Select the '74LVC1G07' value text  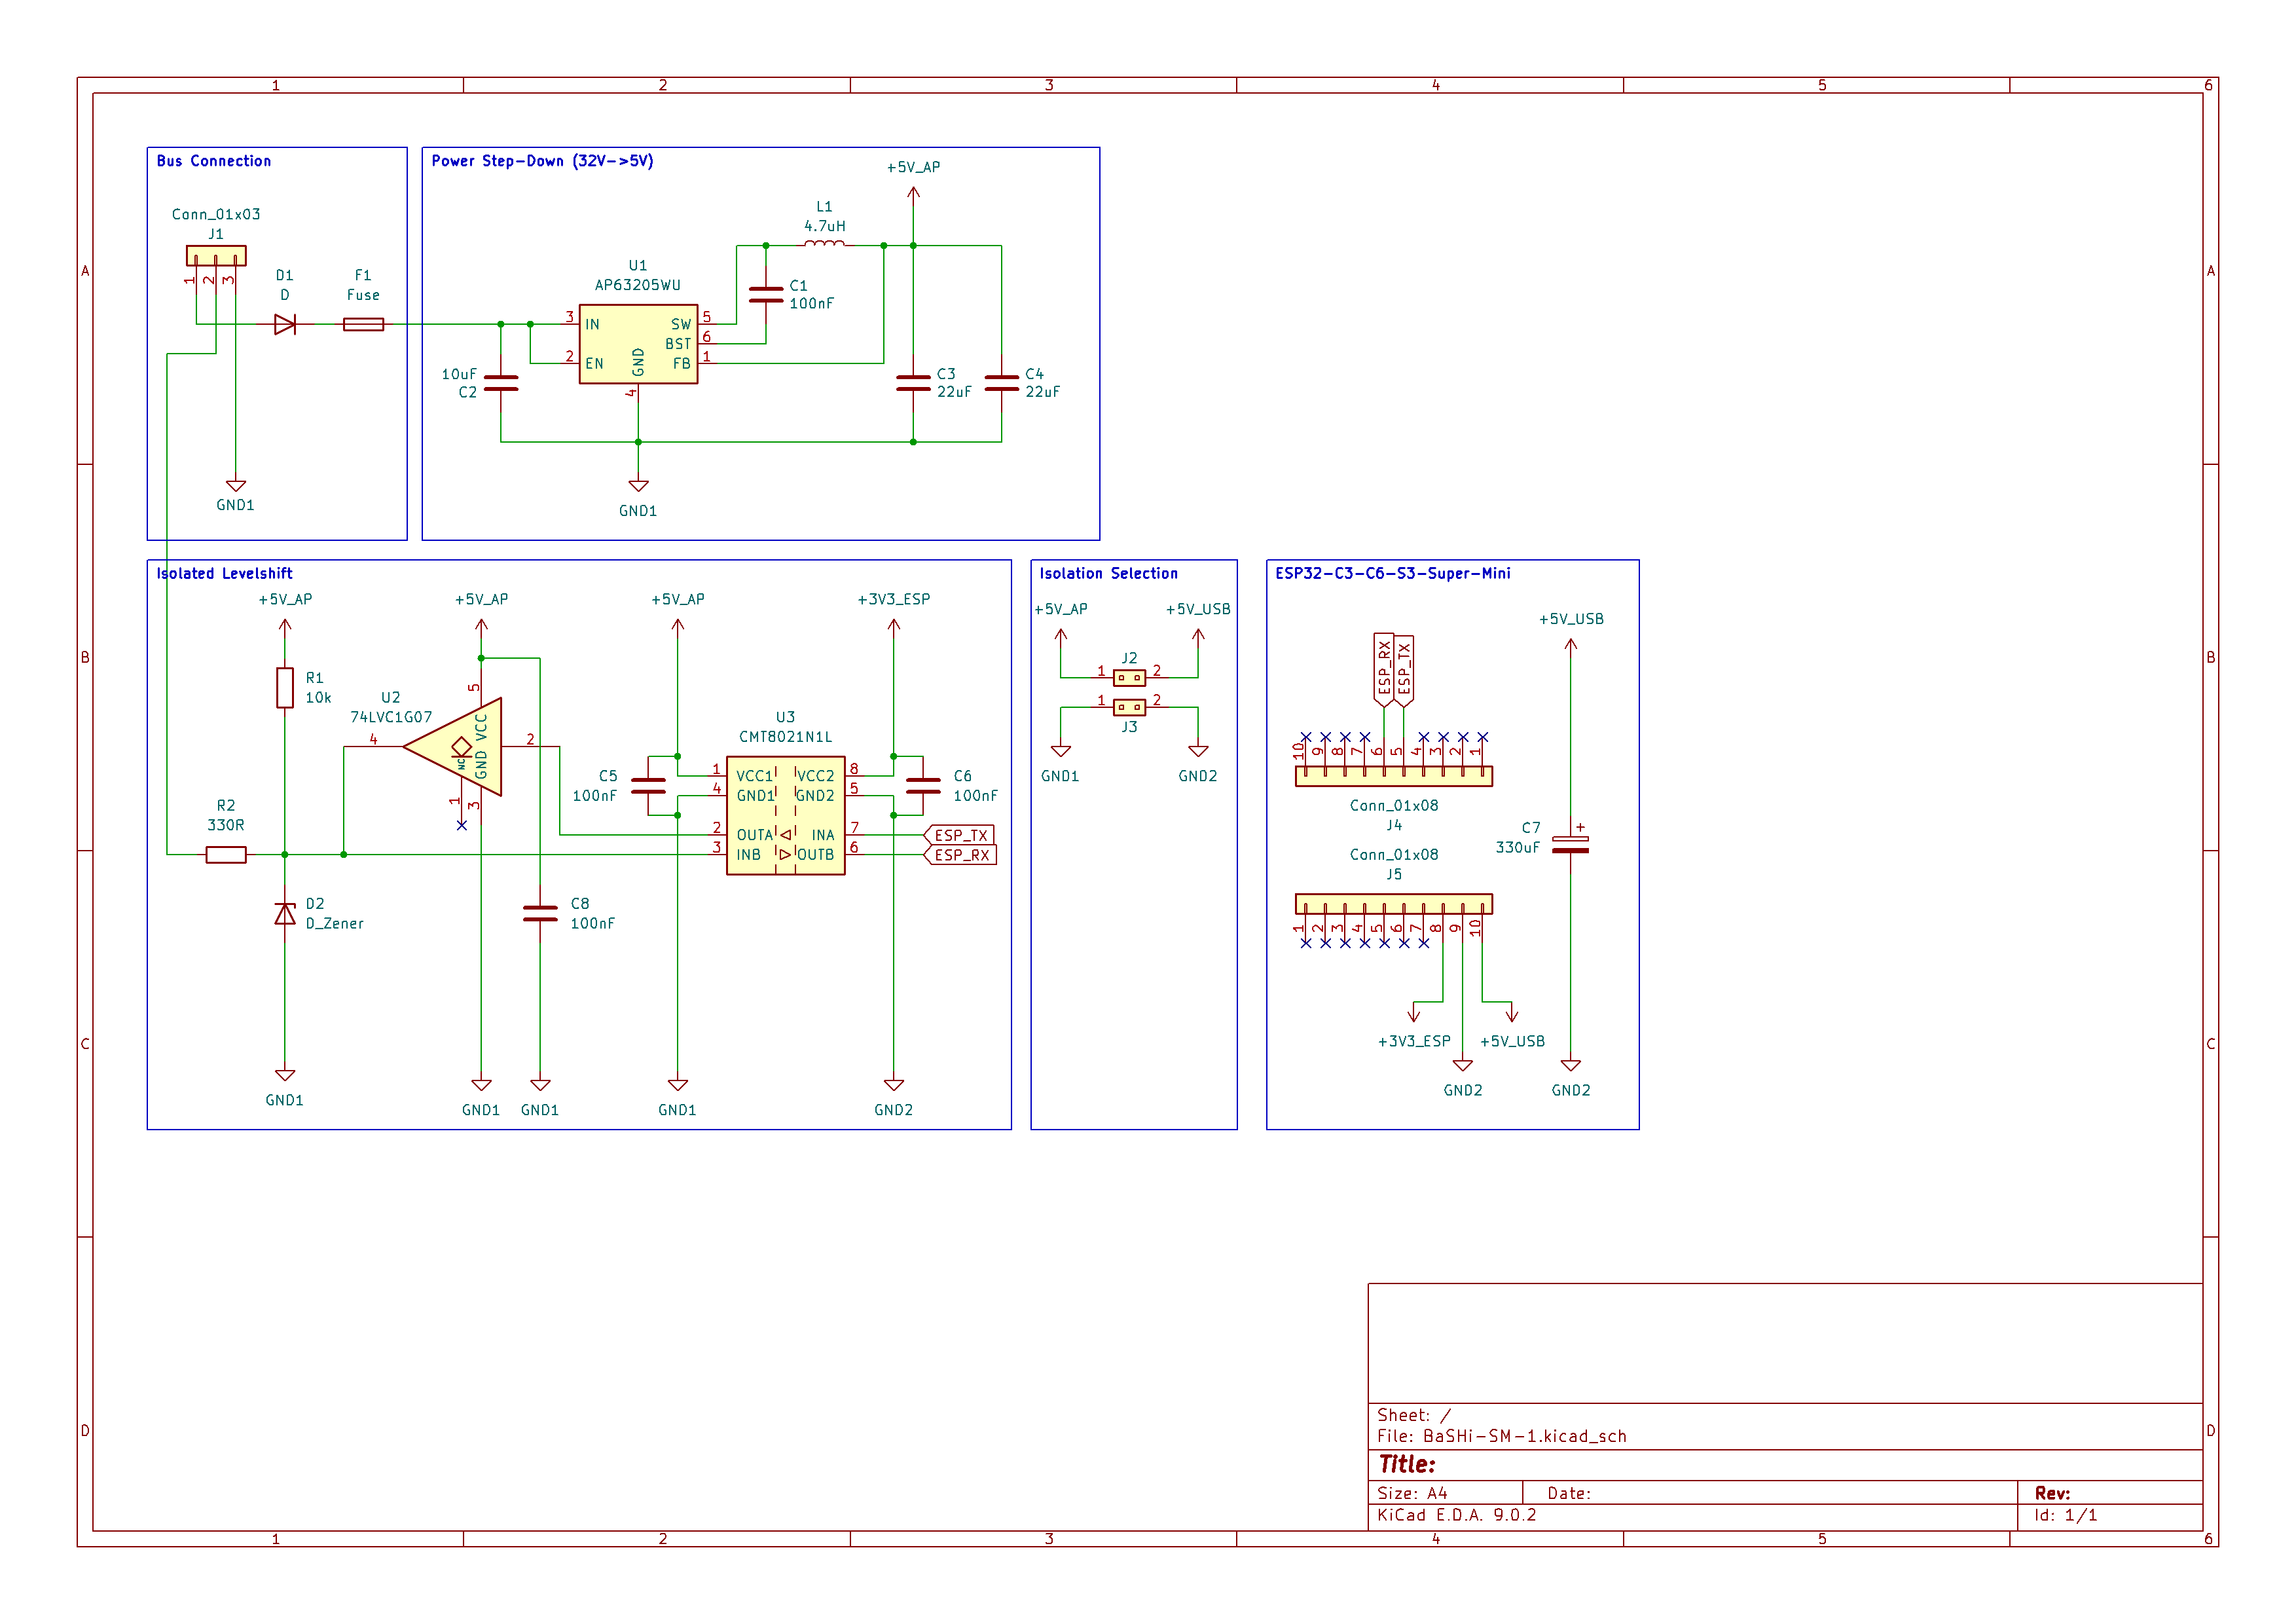(391, 717)
